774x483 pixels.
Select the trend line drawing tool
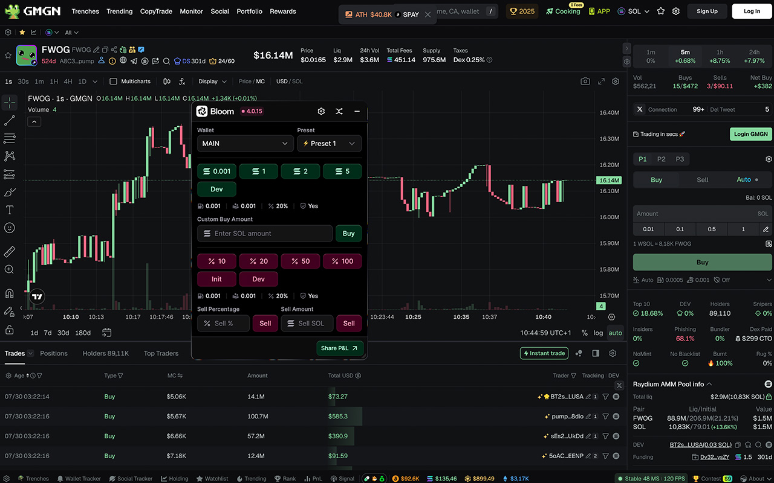(x=10, y=121)
